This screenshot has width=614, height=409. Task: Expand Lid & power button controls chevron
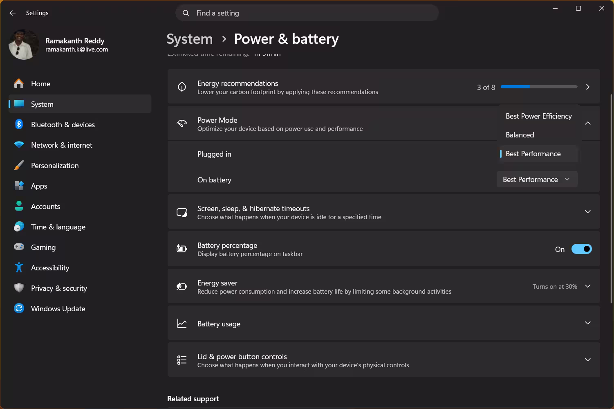tap(587, 360)
